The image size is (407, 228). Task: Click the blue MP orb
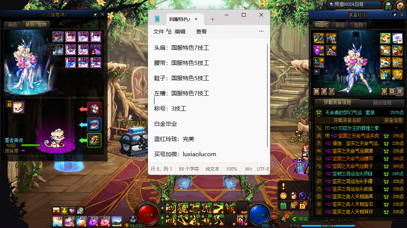[x=259, y=214]
